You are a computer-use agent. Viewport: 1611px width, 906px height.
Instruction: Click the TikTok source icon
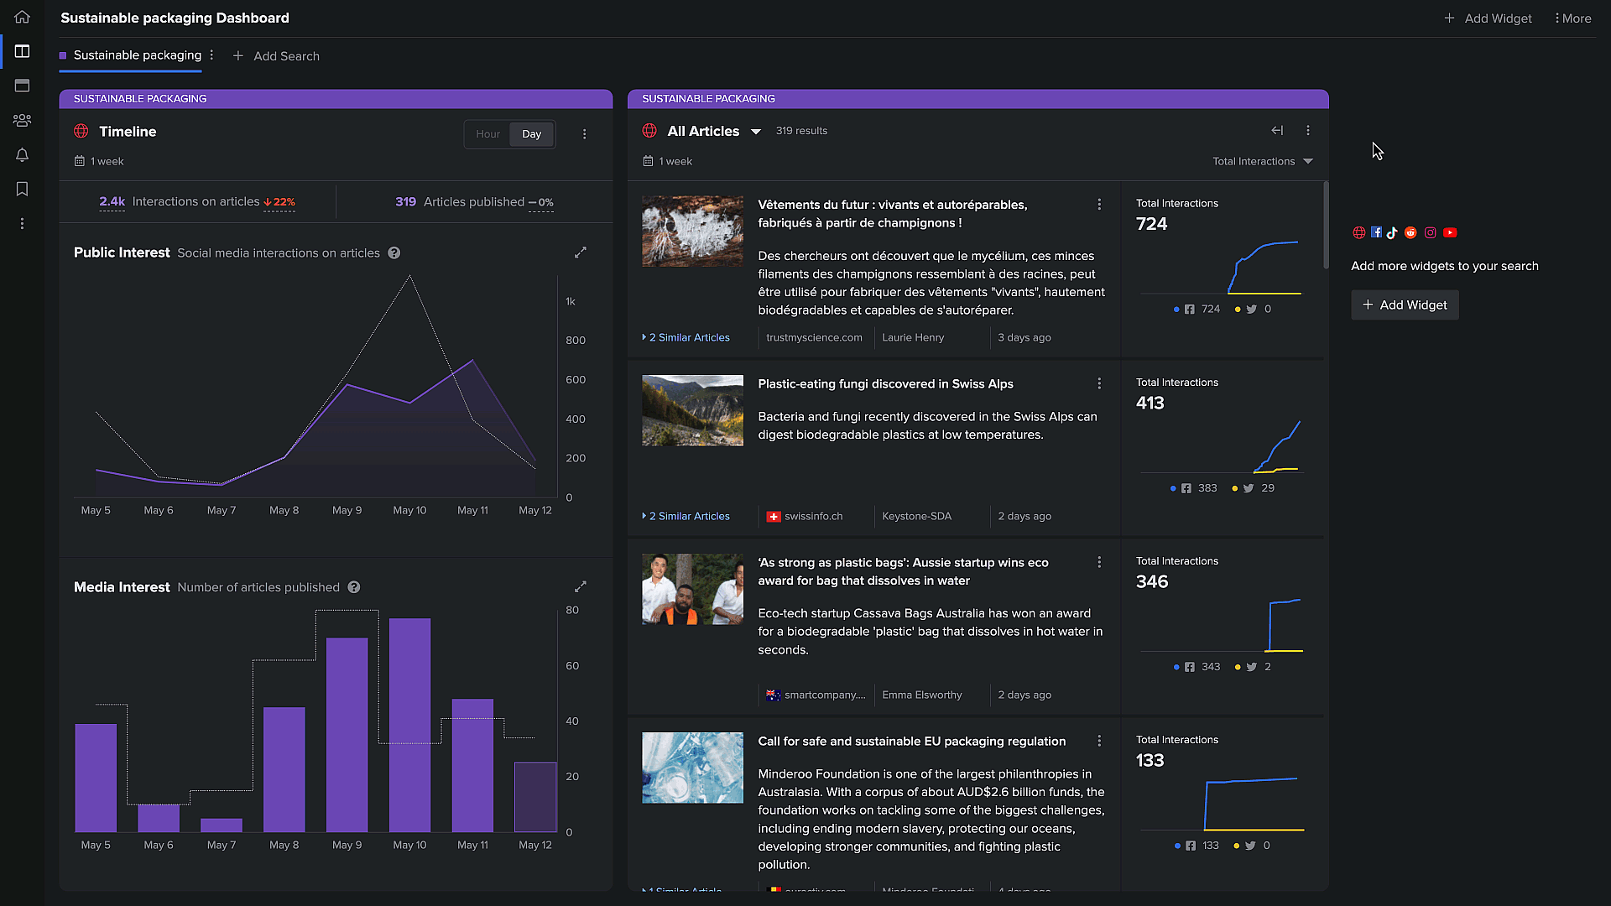point(1392,232)
